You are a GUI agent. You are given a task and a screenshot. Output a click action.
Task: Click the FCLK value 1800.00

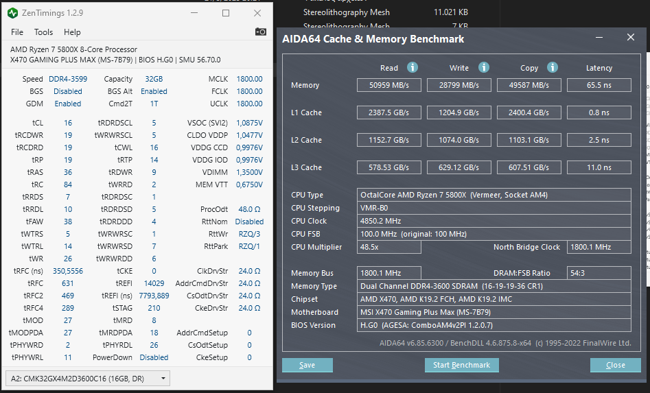249,91
